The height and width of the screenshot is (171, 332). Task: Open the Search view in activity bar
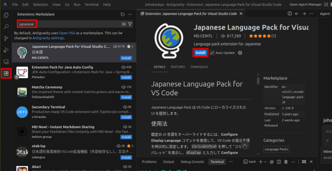click(6, 27)
